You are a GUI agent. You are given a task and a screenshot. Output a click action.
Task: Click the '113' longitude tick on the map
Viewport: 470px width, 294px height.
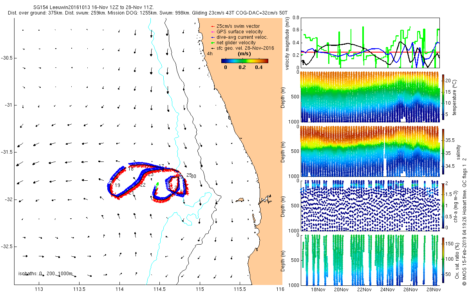39,290
